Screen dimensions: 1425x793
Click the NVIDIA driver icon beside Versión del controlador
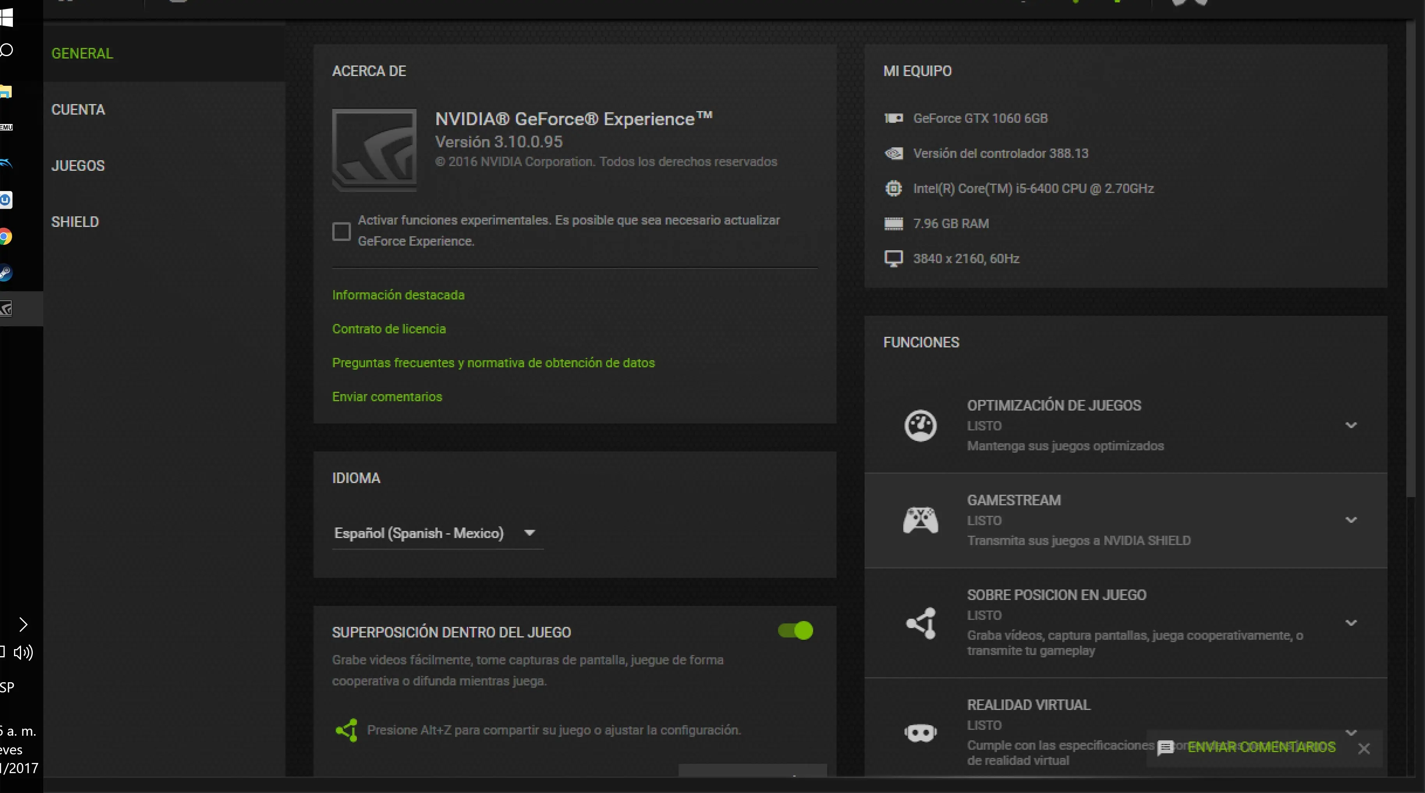[x=893, y=153]
